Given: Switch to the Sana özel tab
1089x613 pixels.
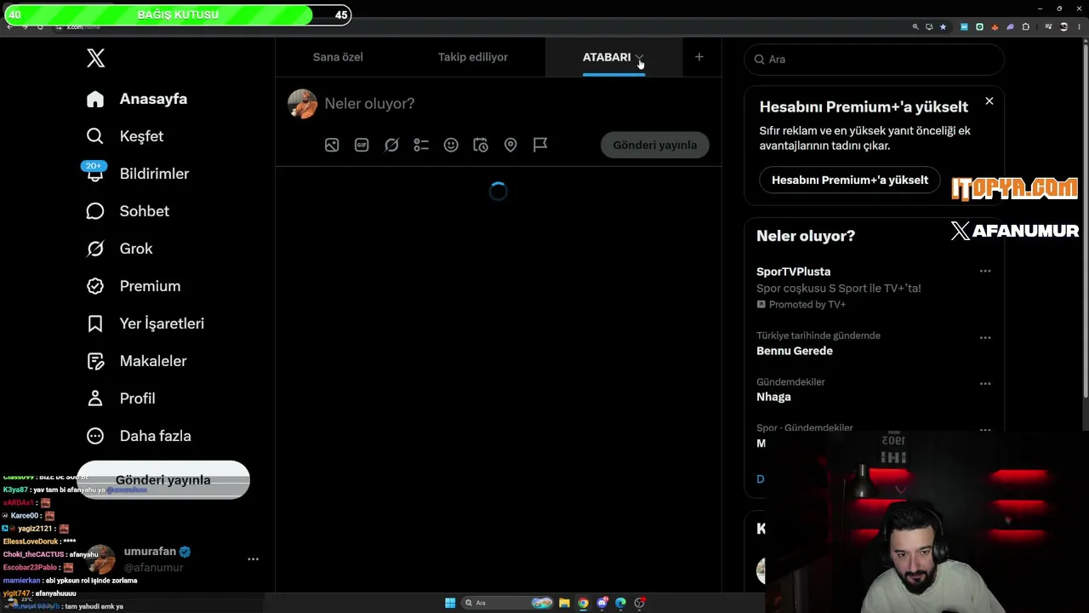Looking at the screenshot, I should pyautogui.click(x=338, y=57).
